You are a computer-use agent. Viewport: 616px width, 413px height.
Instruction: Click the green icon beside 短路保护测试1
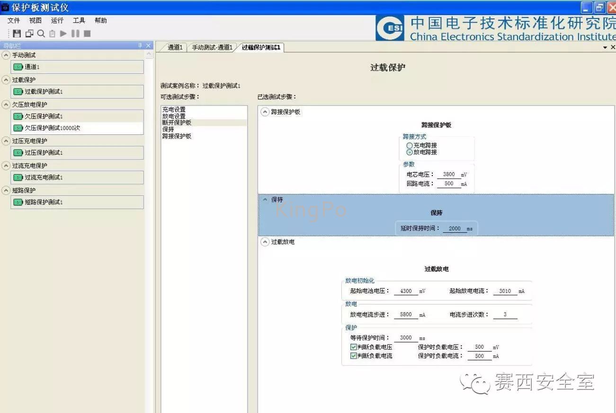[x=18, y=202]
